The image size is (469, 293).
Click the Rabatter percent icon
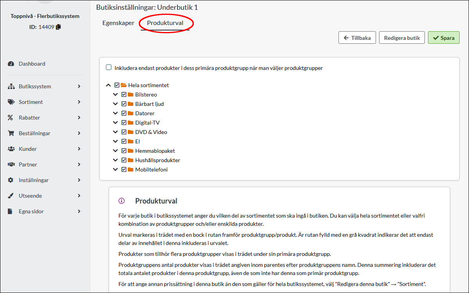11,118
